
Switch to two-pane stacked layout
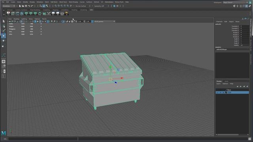click(x=4, y=71)
